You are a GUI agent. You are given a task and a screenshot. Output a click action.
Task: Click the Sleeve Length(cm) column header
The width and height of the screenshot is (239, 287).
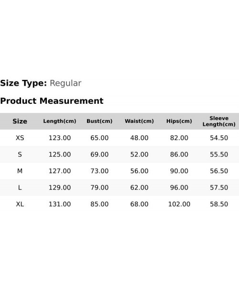(219, 121)
